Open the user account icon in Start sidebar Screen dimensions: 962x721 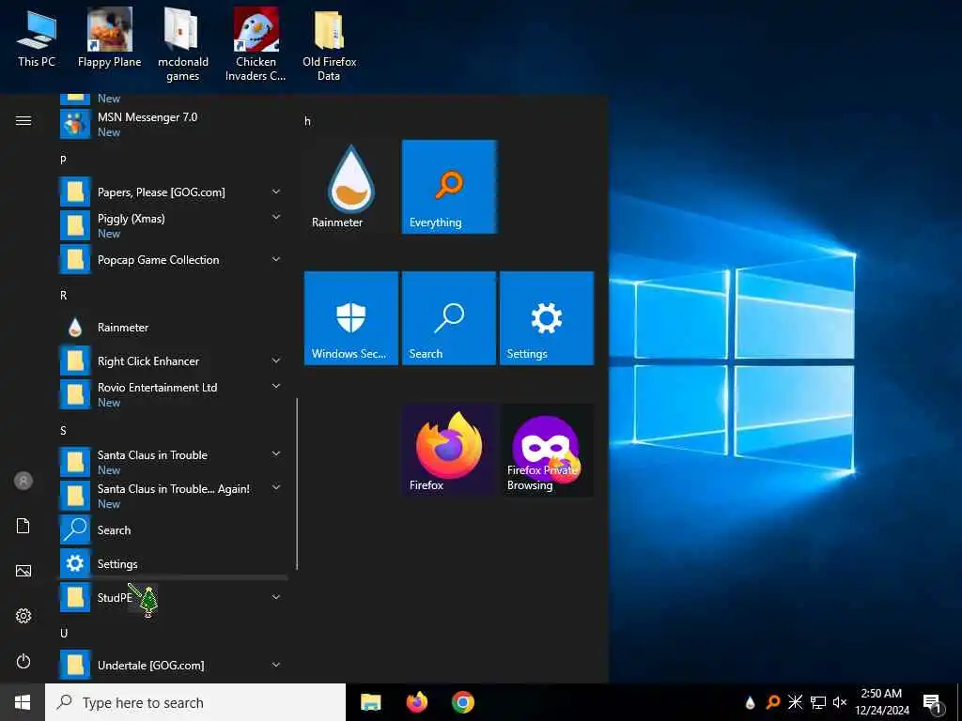point(23,482)
